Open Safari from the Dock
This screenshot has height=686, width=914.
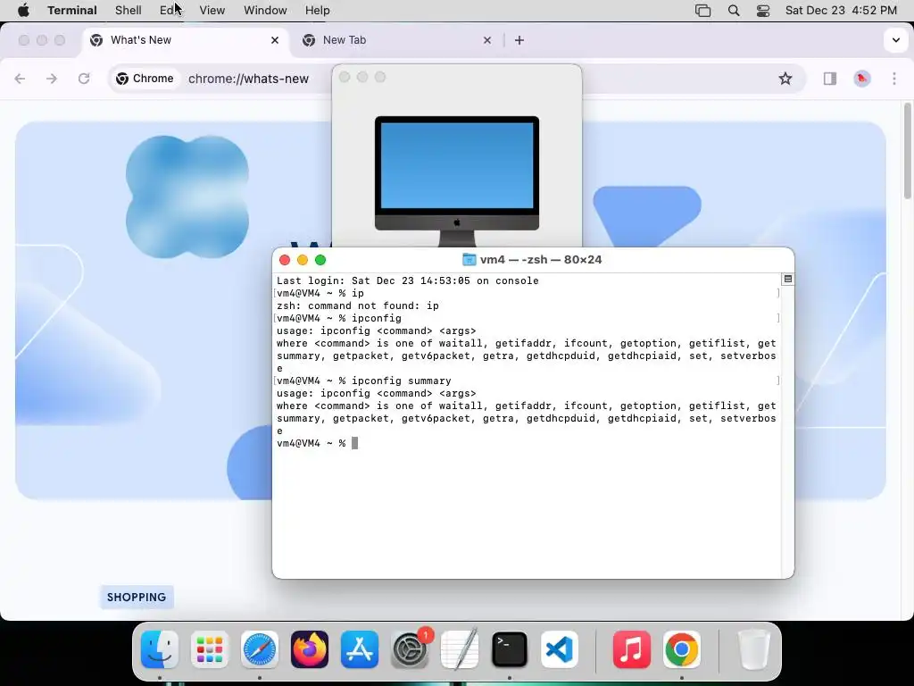[260, 649]
